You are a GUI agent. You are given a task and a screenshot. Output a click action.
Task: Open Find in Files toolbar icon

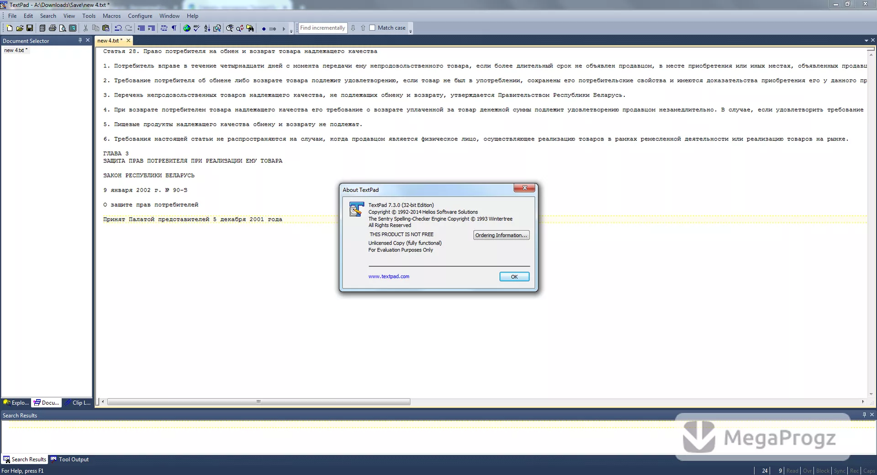coord(250,28)
